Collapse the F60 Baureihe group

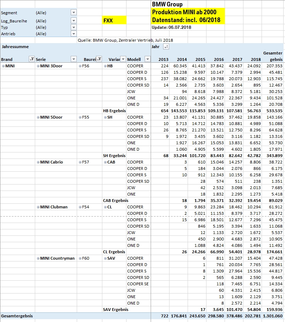(x=80, y=259)
